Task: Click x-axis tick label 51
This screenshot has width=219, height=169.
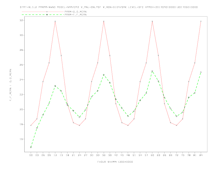Action: [134, 155]
